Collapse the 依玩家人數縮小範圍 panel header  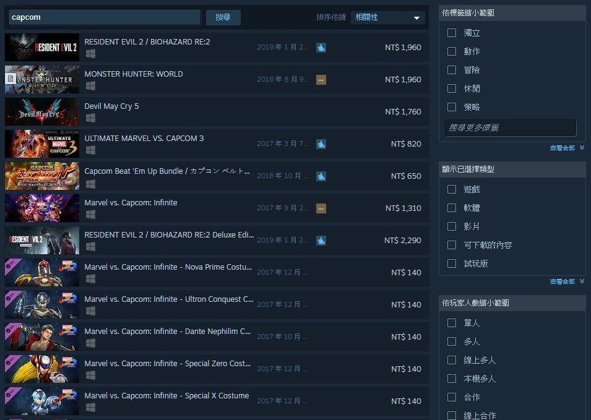pyautogui.click(x=512, y=303)
